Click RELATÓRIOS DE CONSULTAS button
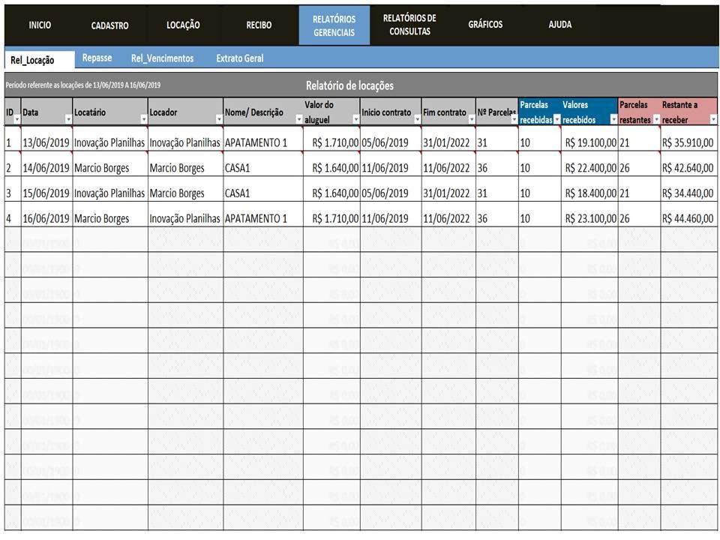 click(409, 25)
